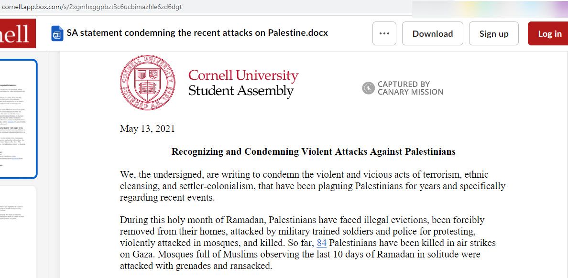Click the paragraph starting "We, the undersigned"
The width and height of the screenshot is (568, 278).
[313, 186]
